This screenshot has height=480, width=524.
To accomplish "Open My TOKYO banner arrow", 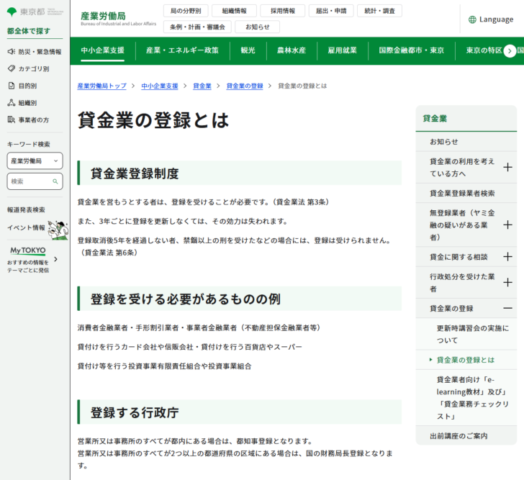I will coord(56,259).
